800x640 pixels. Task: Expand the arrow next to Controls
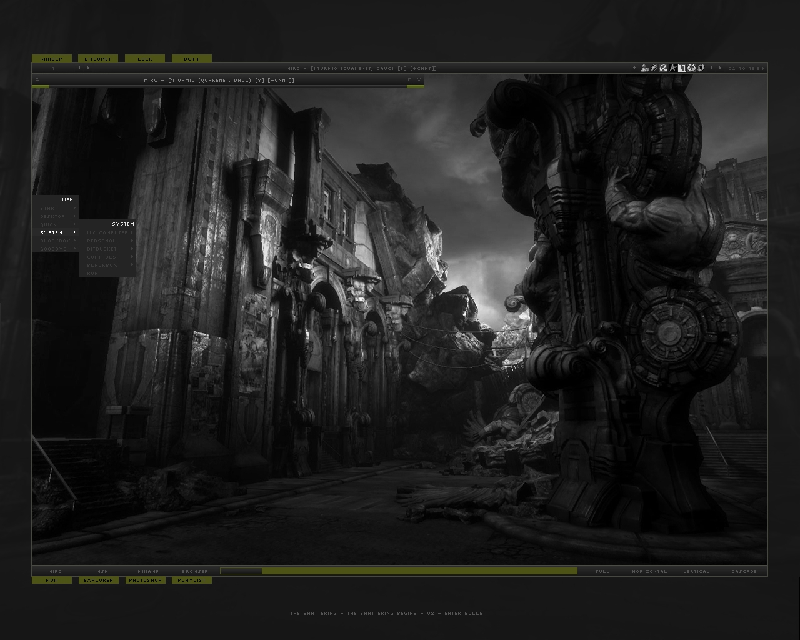coord(132,257)
